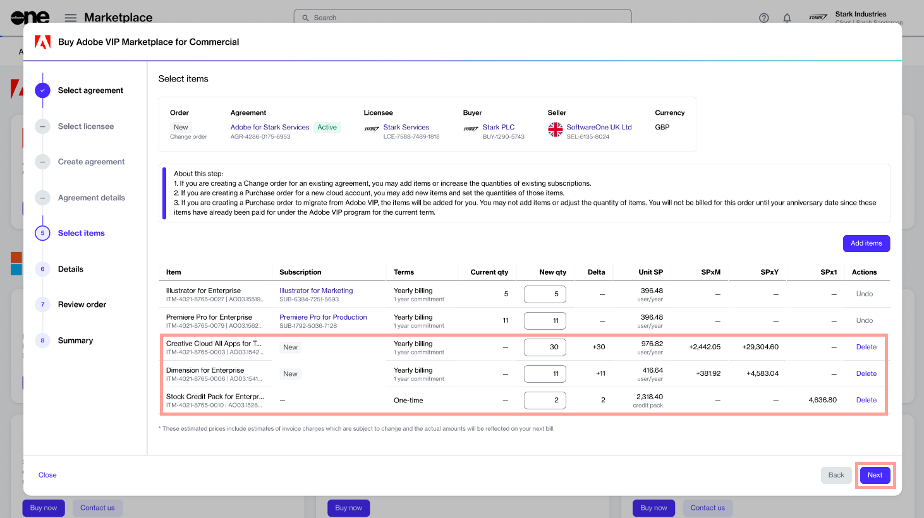Click the step 5 circle icon
The image size is (924, 518).
tap(42, 233)
